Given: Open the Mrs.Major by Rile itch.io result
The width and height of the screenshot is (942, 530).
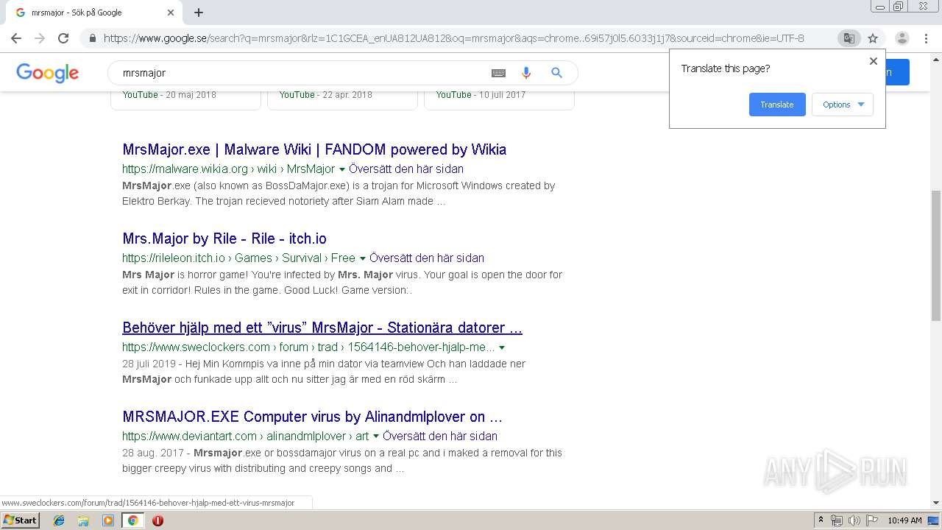Looking at the screenshot, I should click(224, 239).
